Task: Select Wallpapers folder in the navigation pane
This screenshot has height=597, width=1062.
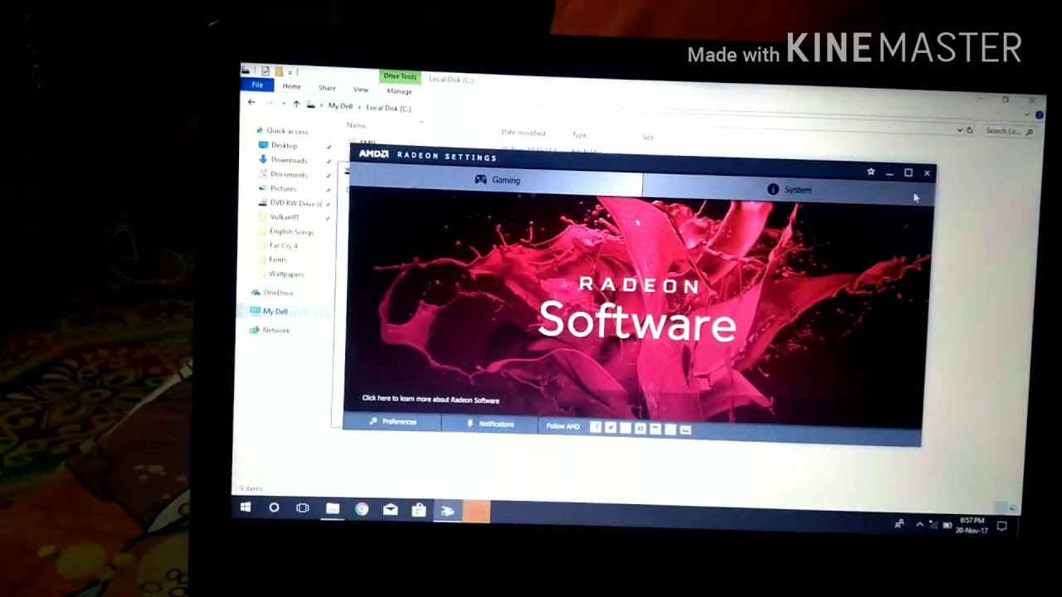Action: pos(281,274)
